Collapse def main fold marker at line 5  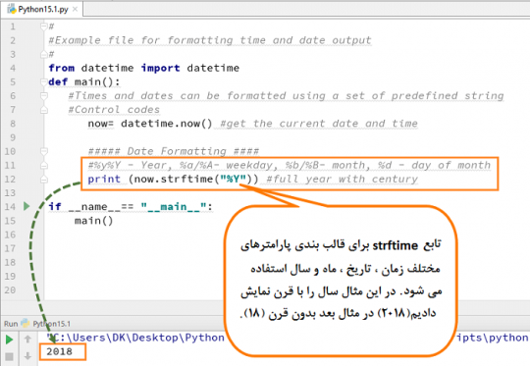(x=44, y=81)
